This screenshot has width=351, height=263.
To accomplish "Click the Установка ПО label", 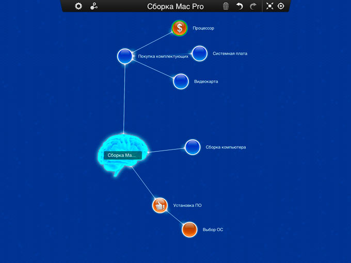I will [187, 205].
